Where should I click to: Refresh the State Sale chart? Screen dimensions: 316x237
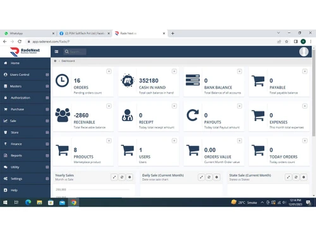(296, 177)
